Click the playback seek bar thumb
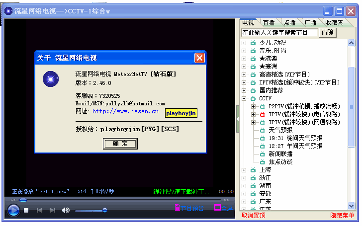The height and width of the screenshot is (226, 362). coord(23,200)
